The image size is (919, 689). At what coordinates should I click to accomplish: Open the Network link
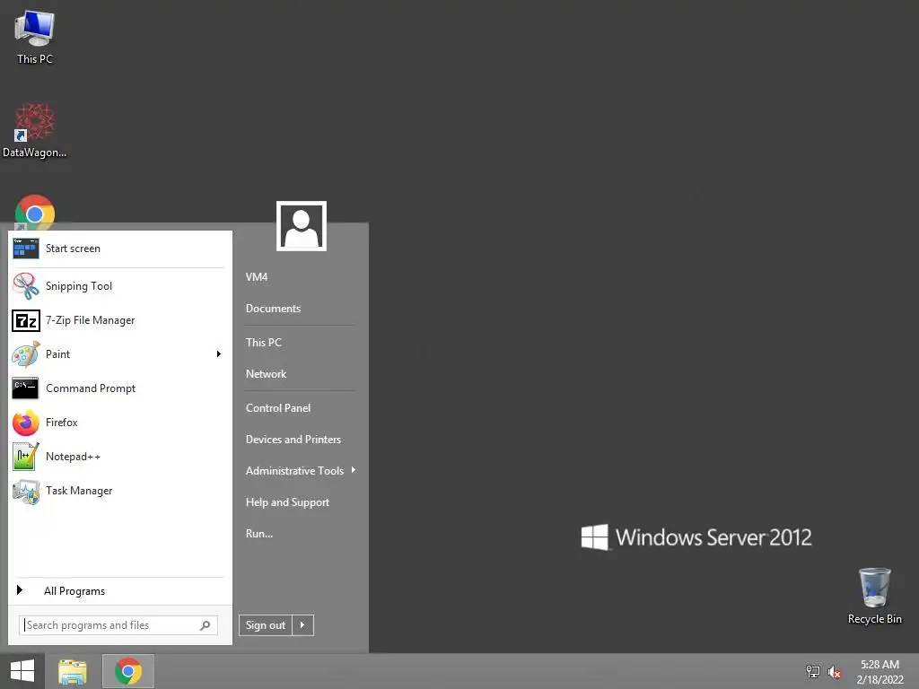[x=266, y=374]
